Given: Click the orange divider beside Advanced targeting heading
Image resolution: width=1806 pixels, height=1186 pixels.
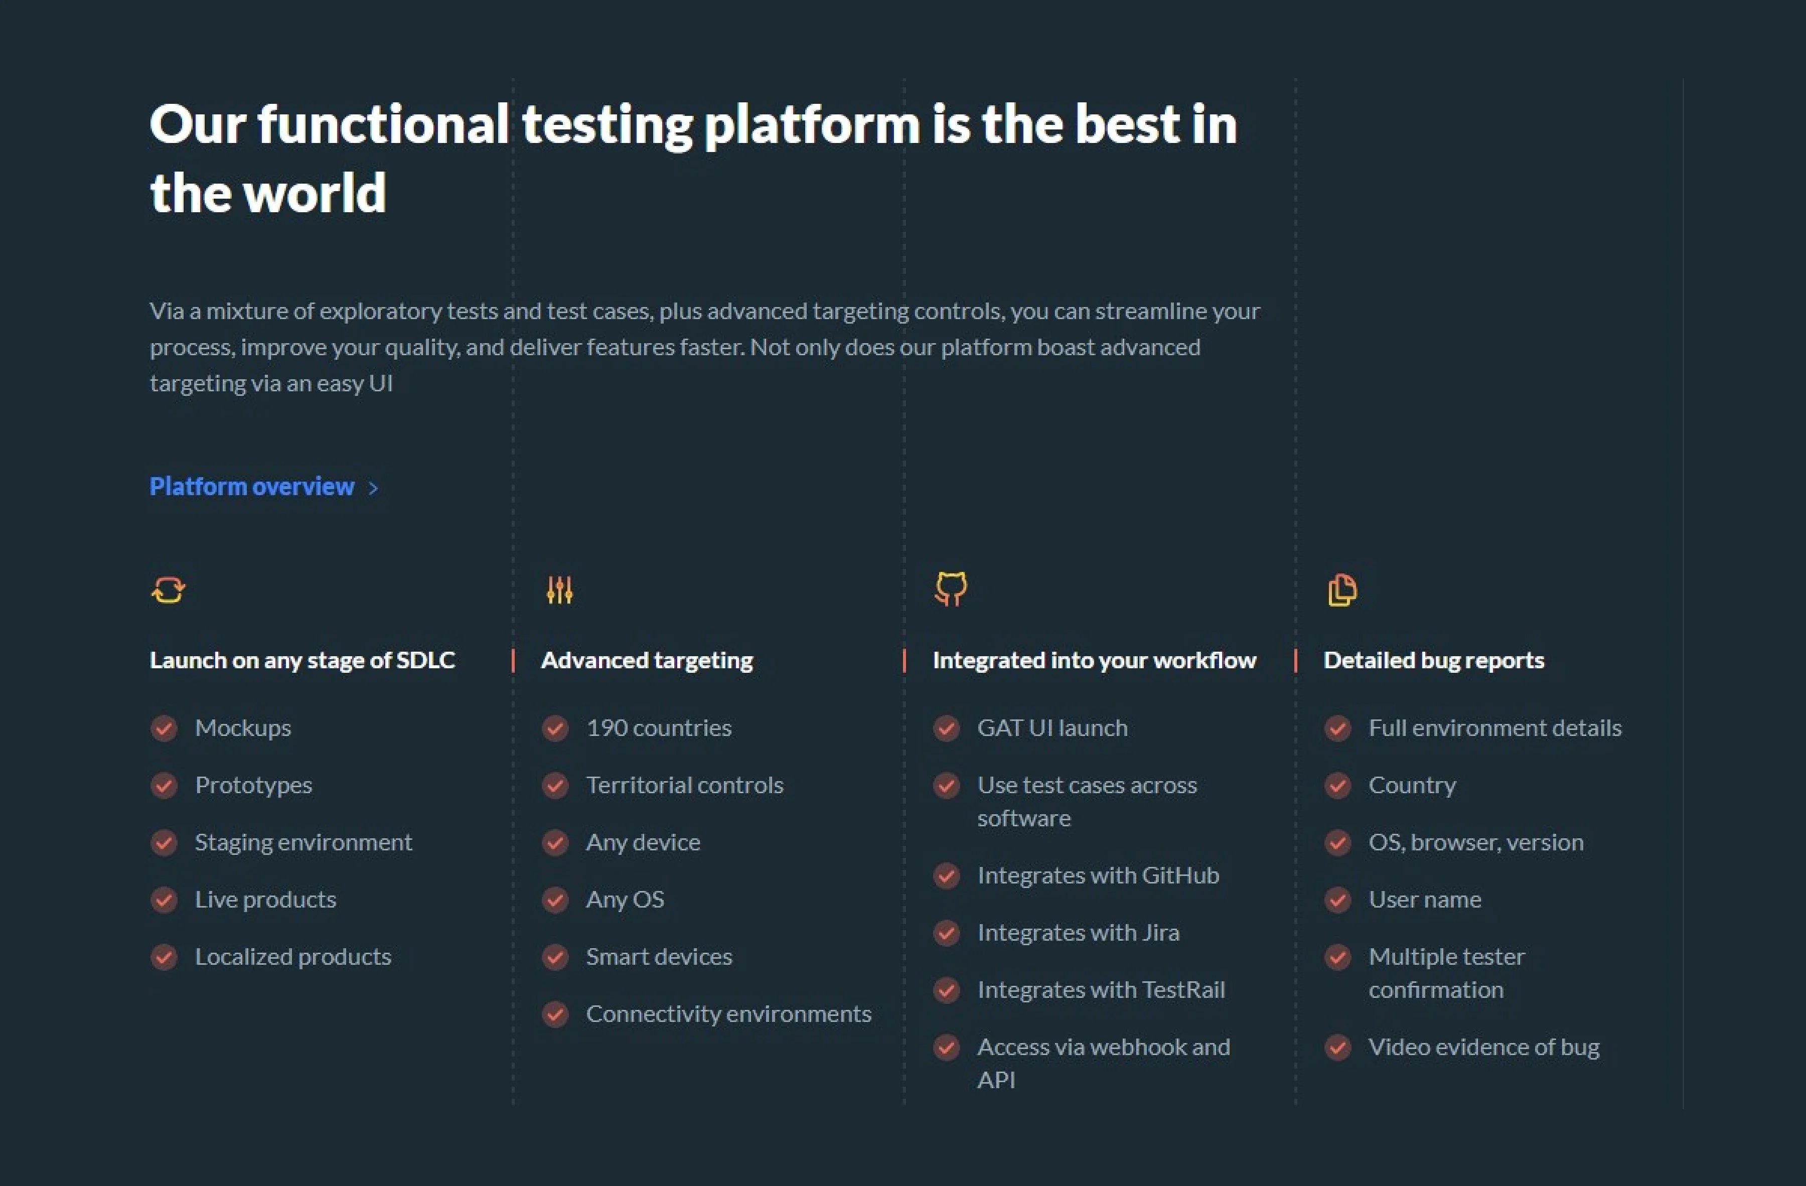Looking at the screenshot, I should pyautogui.click(x=513, y=659).
